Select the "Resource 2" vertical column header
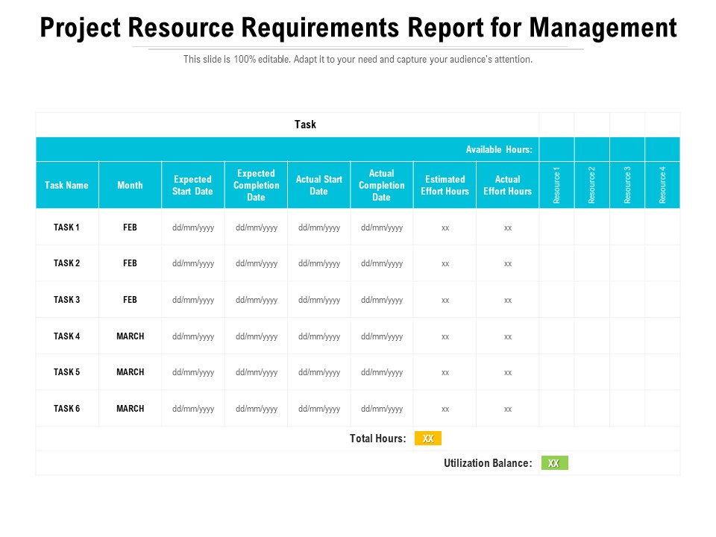 (x=591, y=185)
